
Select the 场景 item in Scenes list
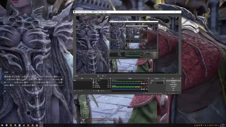[83, 80]
